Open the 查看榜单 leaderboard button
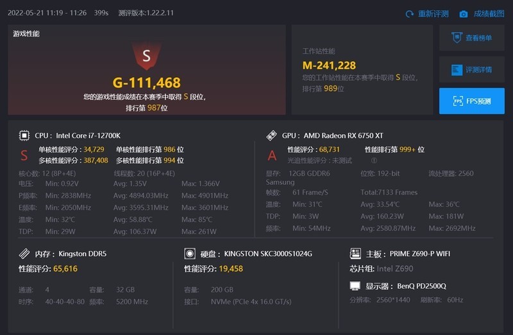513x335 pixels. pos(471,38)
